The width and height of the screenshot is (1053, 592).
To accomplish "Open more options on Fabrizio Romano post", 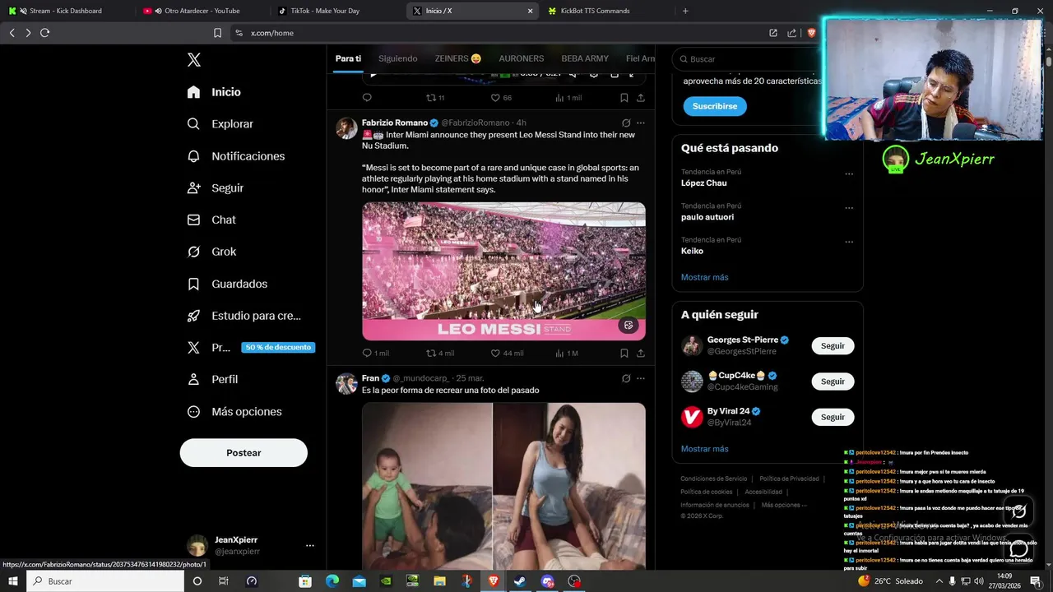I will (641, 123).
